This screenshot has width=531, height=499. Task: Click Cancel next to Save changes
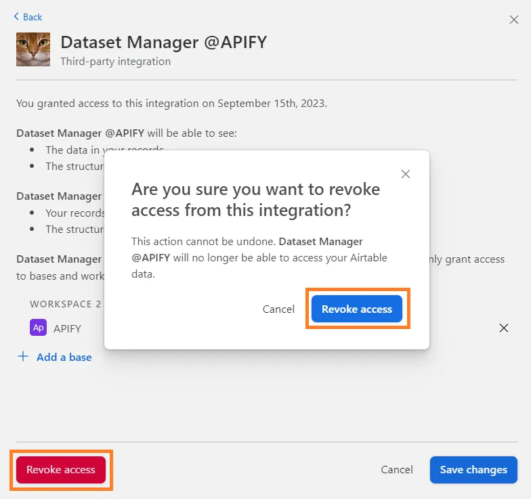tap(397, 470)
